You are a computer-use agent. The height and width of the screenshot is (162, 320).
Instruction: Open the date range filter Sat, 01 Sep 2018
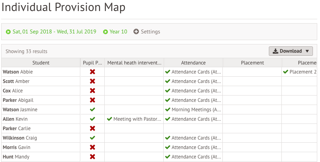(54, 31)
